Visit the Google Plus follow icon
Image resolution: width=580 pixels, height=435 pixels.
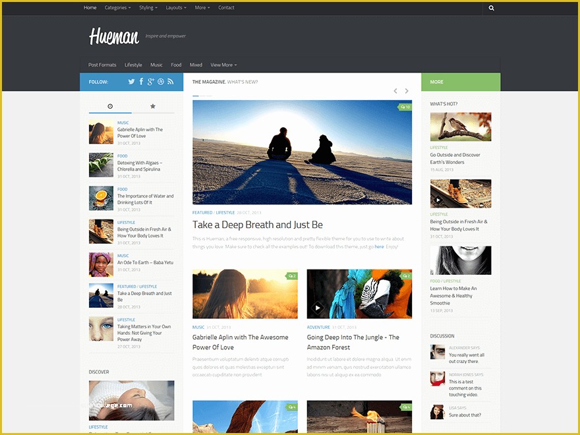[x=150, y=82]
